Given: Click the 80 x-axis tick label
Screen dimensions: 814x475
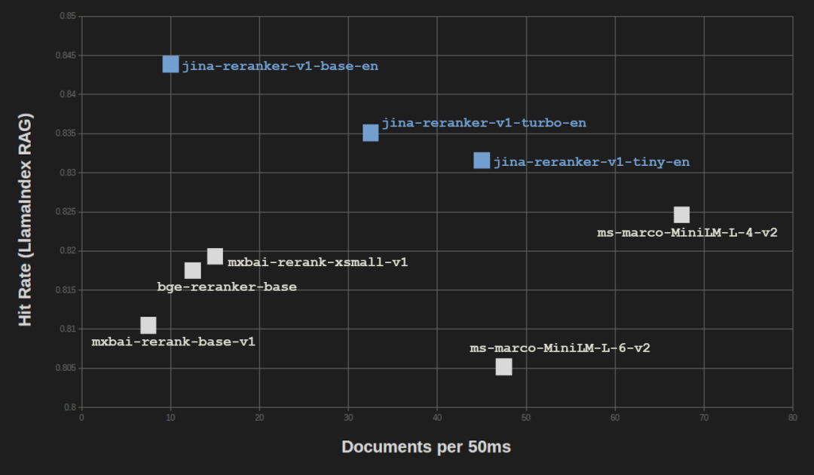Looking at the screenshot, I should [x=792, y=418].
